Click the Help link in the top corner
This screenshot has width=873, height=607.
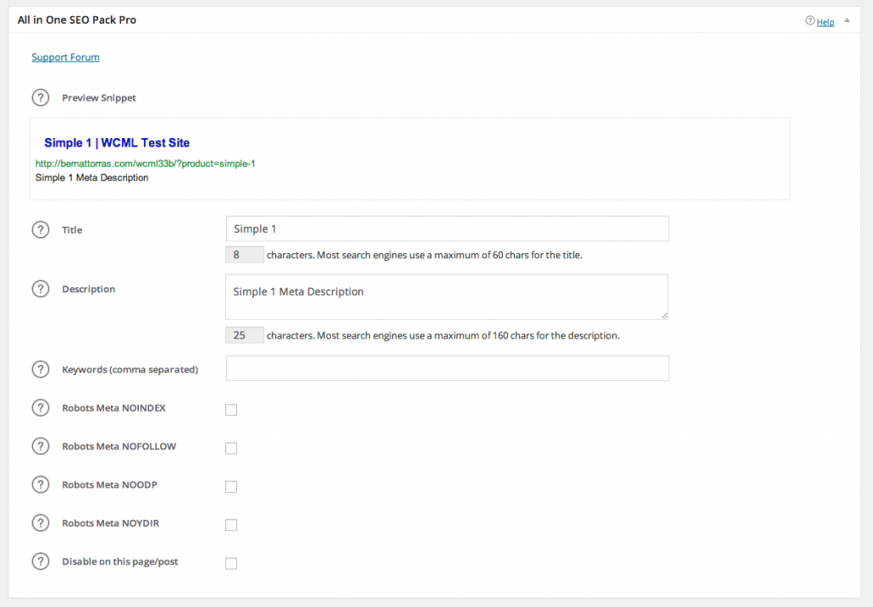(x=824, y=21)
